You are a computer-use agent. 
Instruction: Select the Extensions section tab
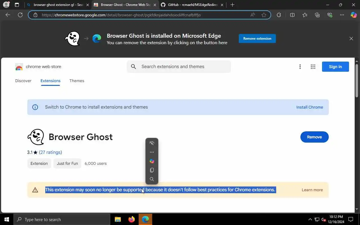click(x=50, y=81)
